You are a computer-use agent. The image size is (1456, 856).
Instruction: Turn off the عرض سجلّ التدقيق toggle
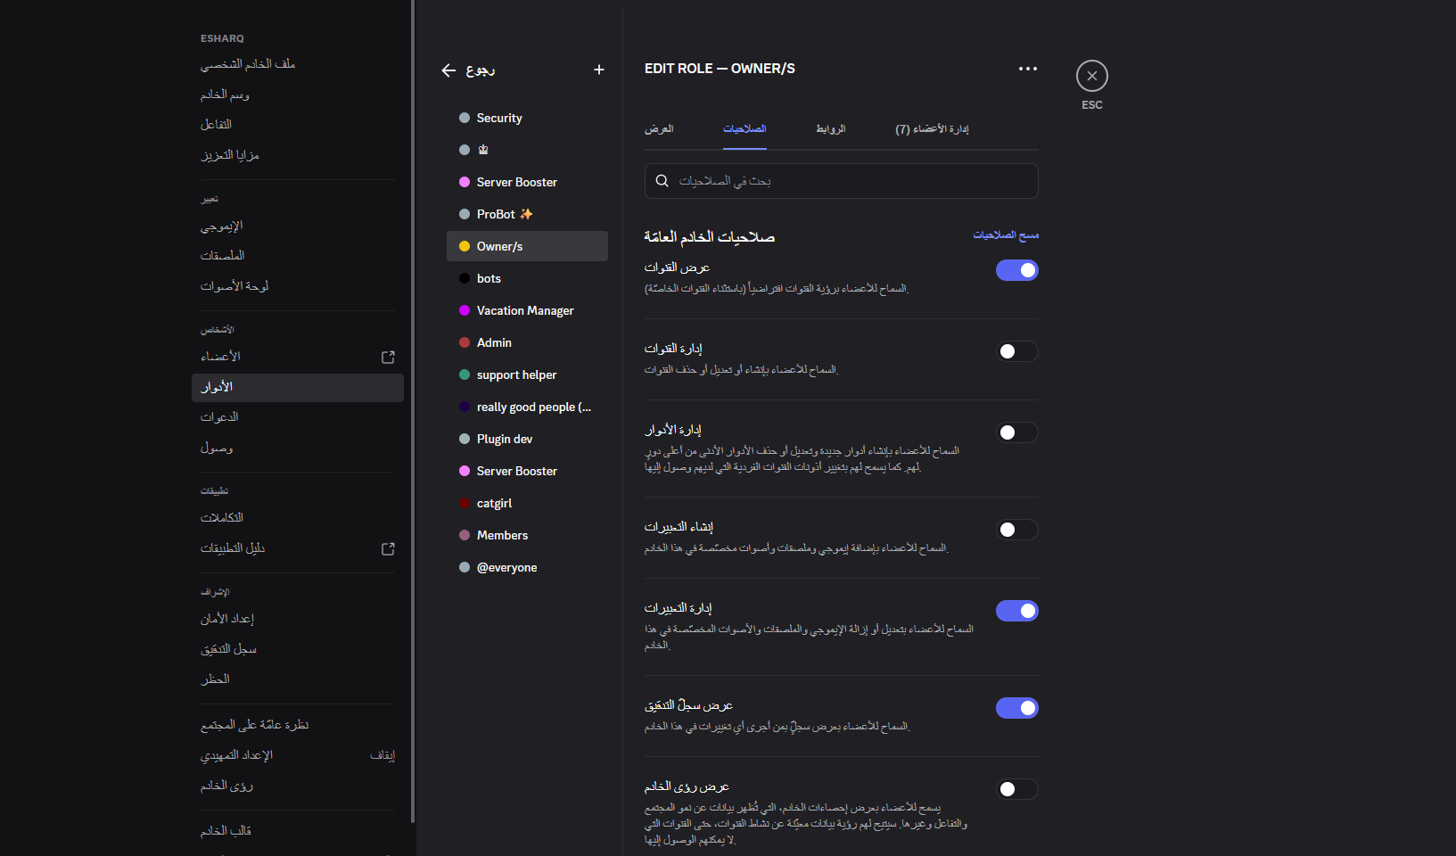click(1017, 708)
